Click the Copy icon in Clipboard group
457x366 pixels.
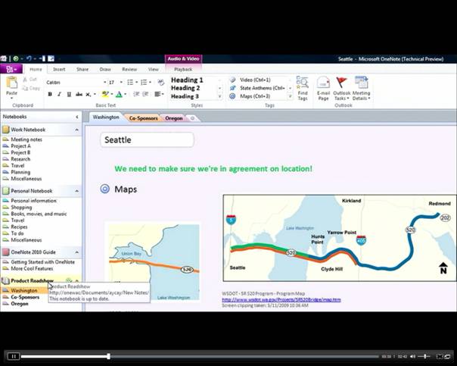coord(25,88)
